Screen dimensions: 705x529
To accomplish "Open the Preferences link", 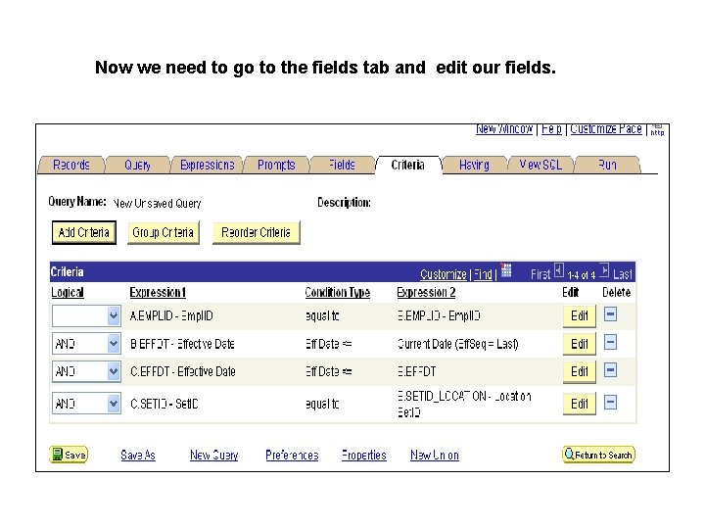I will pyautogui.click(x=292, y=456).
